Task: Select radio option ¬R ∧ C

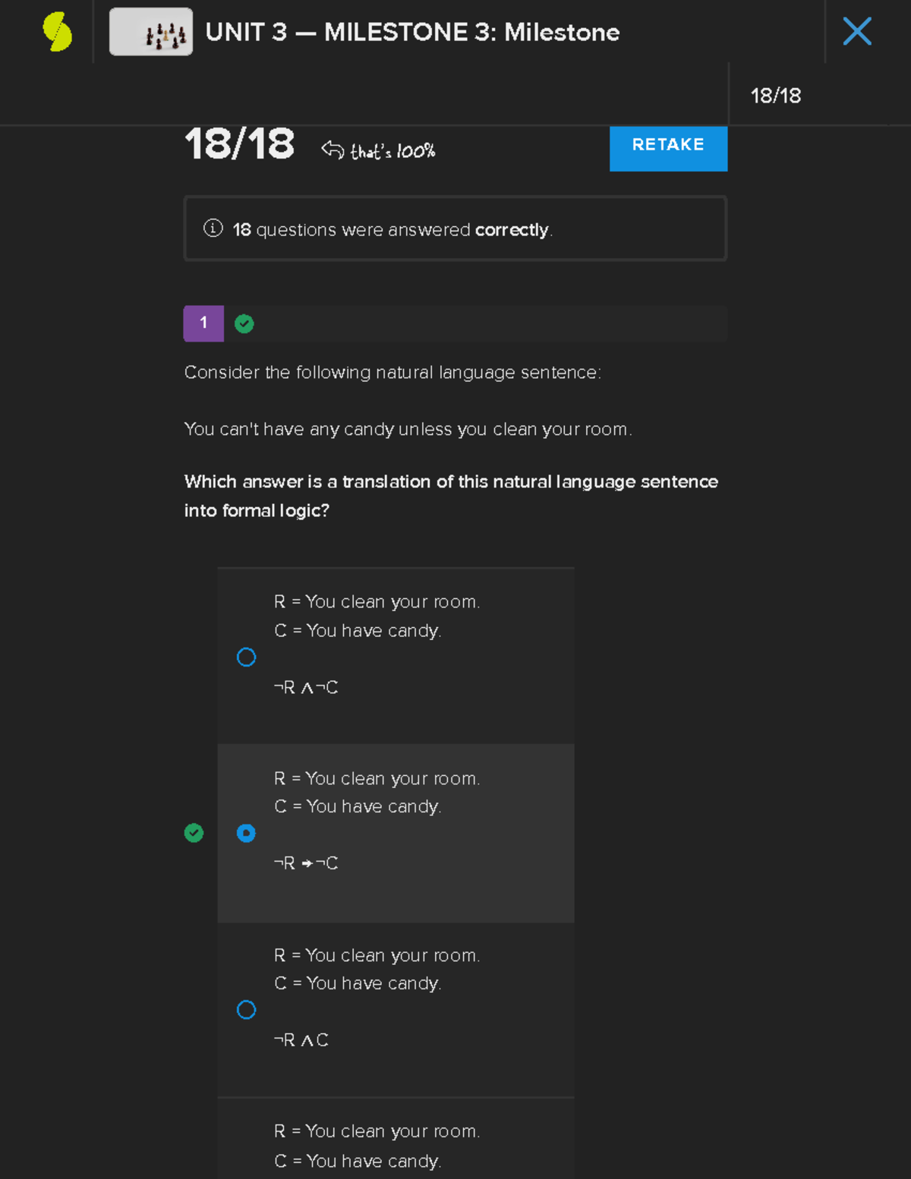Action: tap(246, 1010)
